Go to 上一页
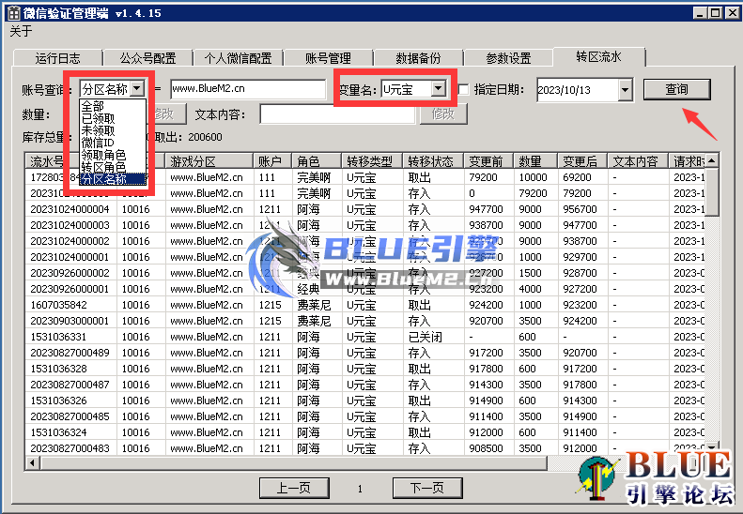Screen dimensions: 743x514 [294, 488]
